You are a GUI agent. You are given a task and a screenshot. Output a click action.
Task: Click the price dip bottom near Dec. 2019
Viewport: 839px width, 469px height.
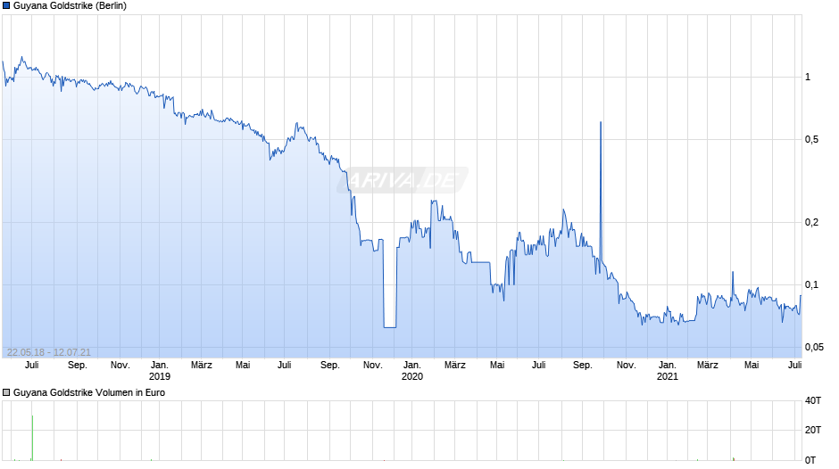coord(390,326)
